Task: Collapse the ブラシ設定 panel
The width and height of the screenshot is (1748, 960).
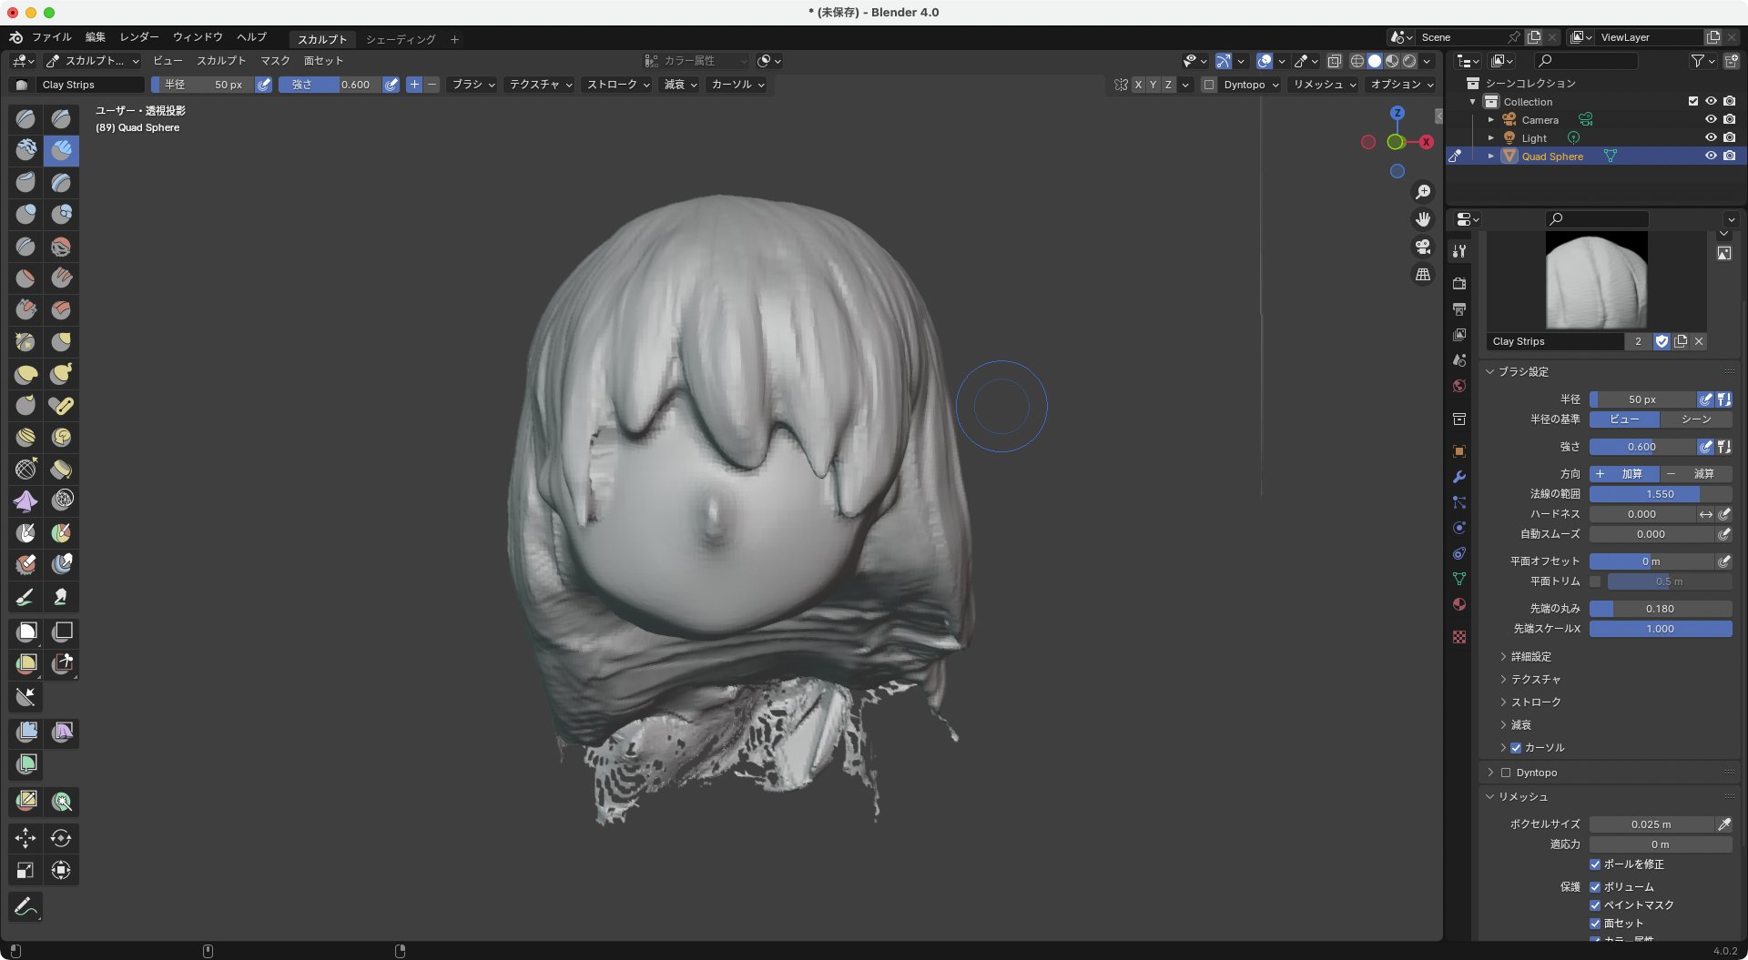Action: tap(1522, 372)
